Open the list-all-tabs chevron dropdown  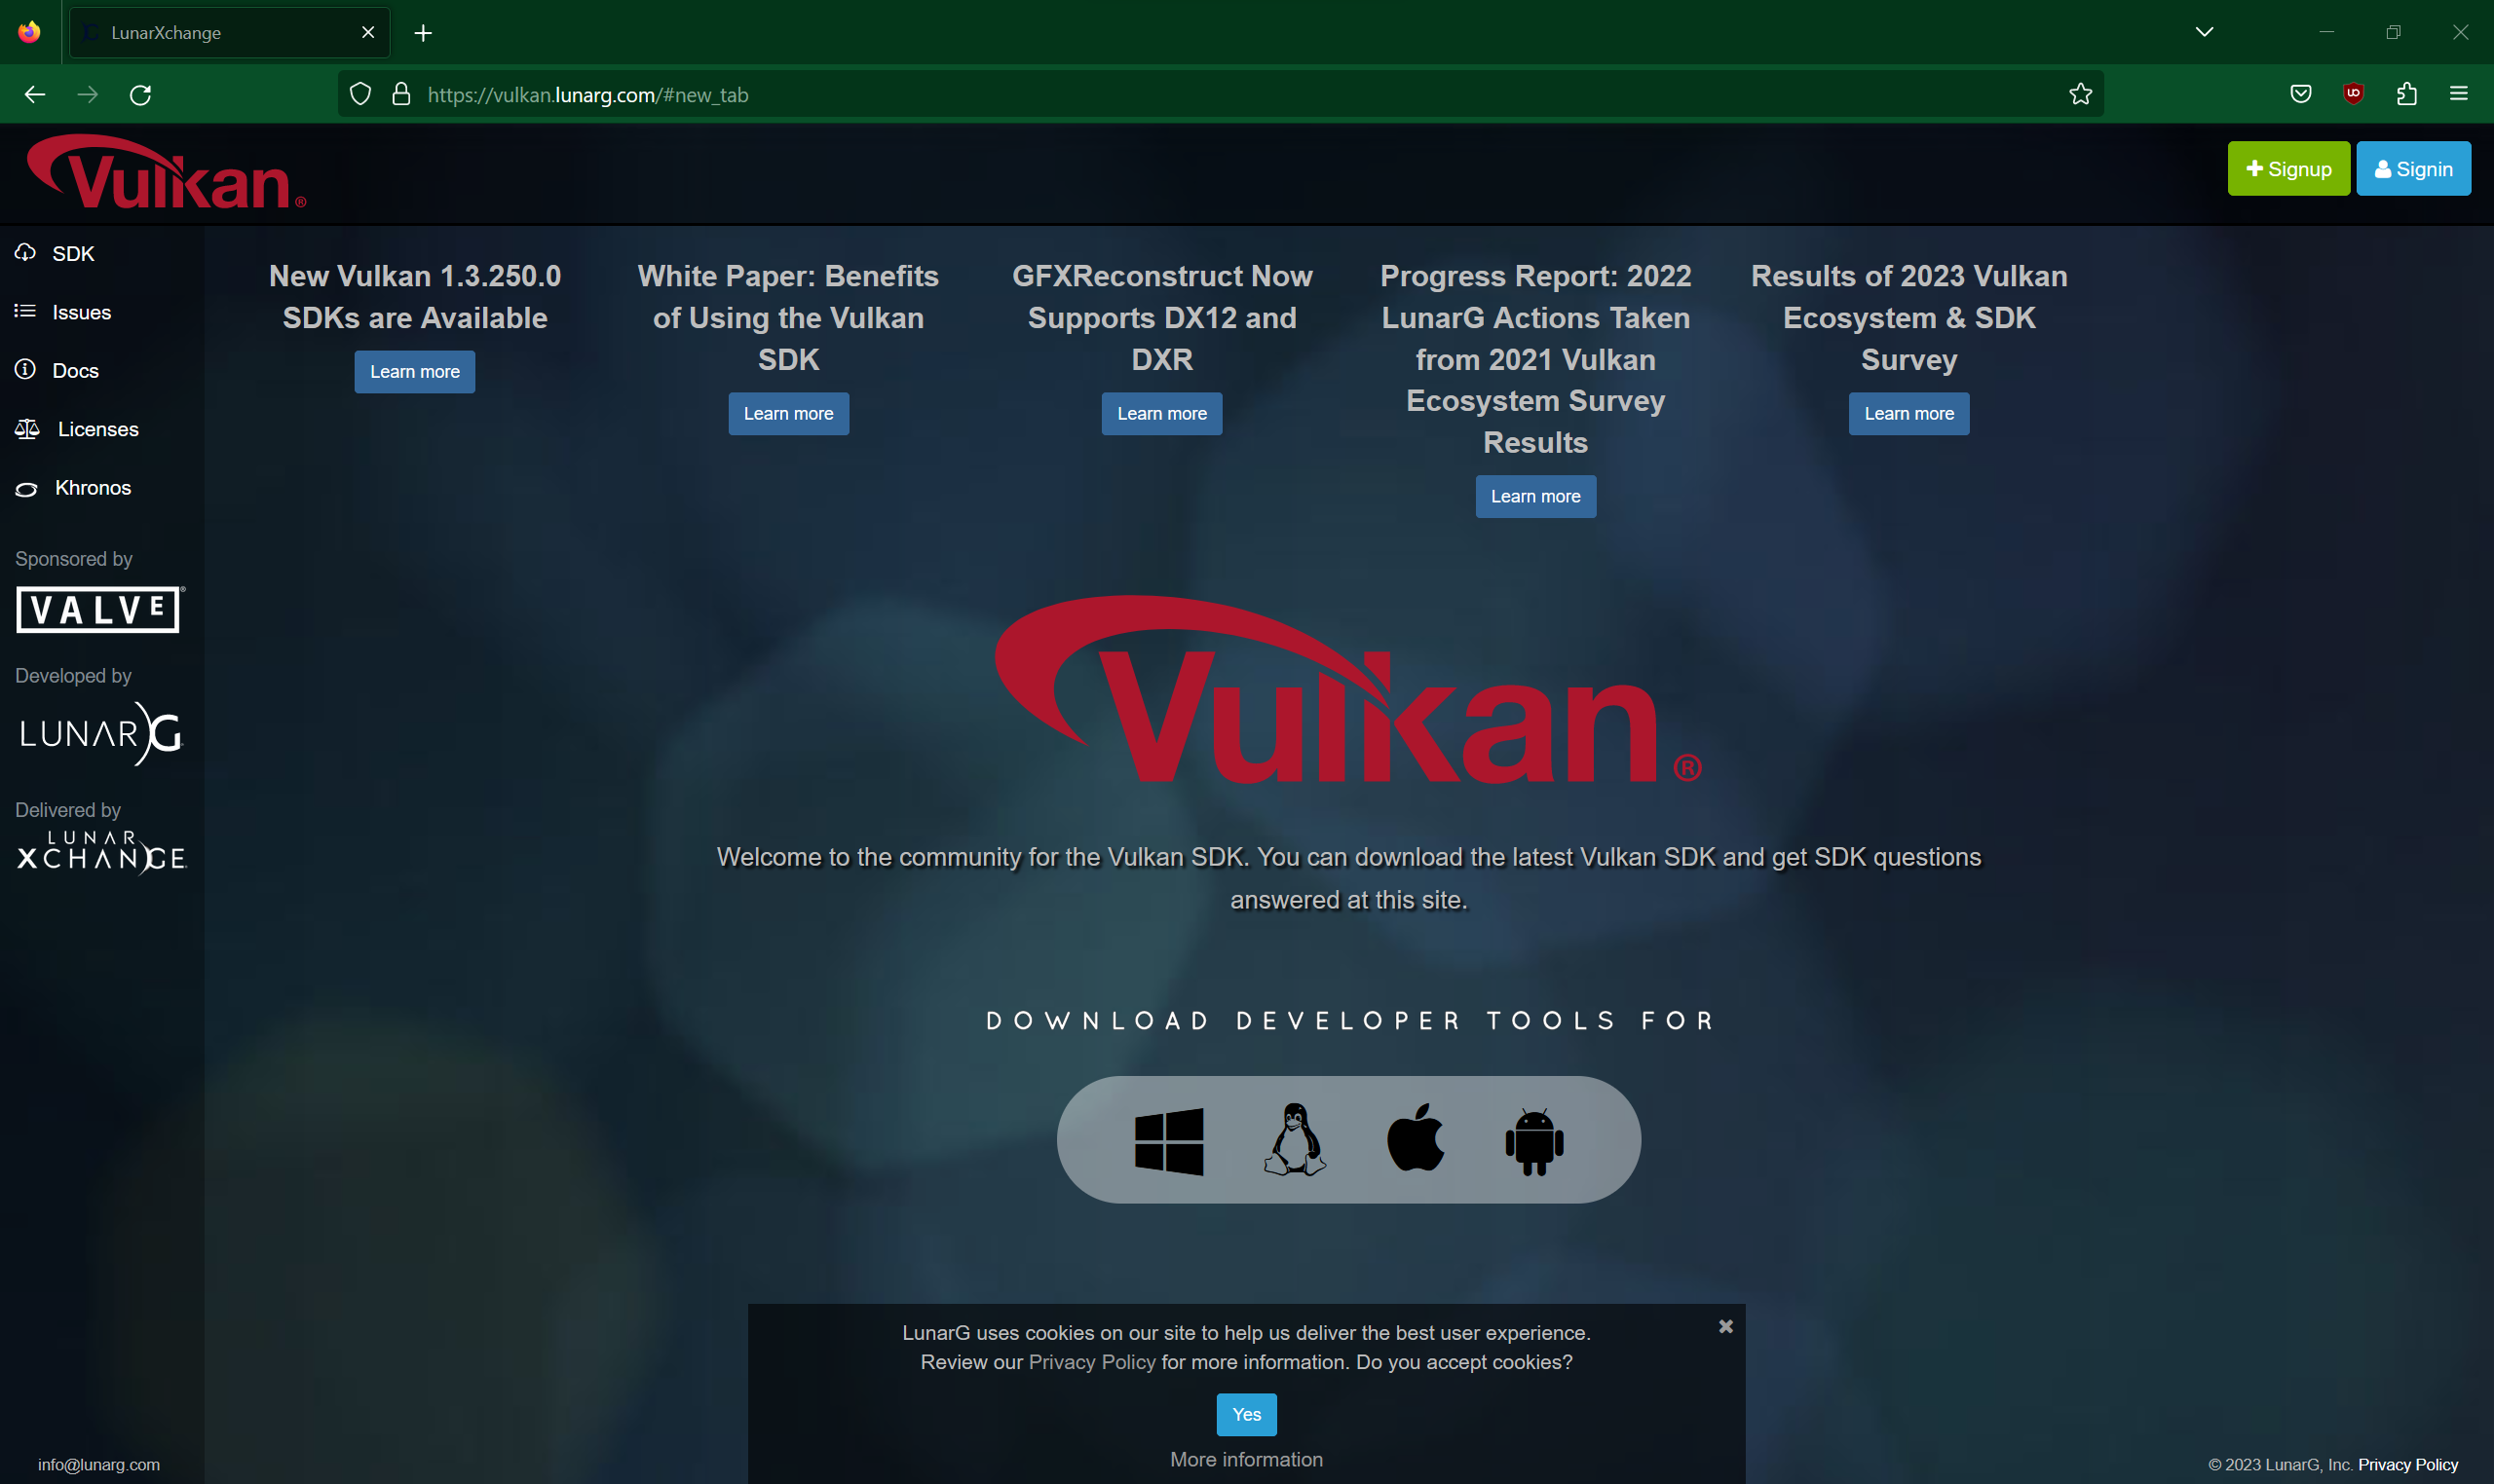pos(2204,31)
